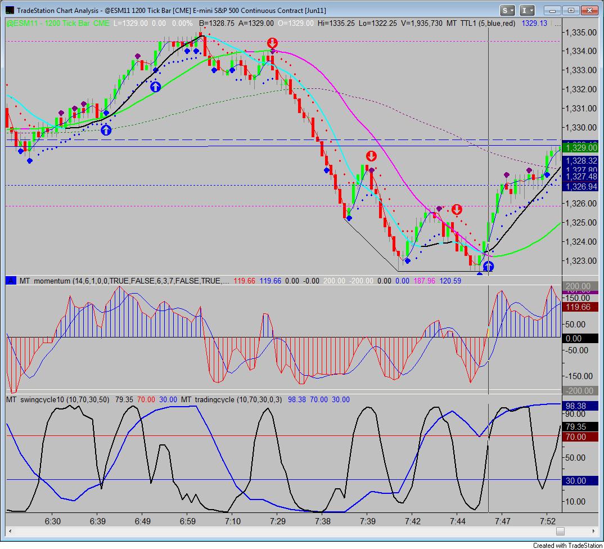Open the 'S' dropdown in the title bar

507,10
